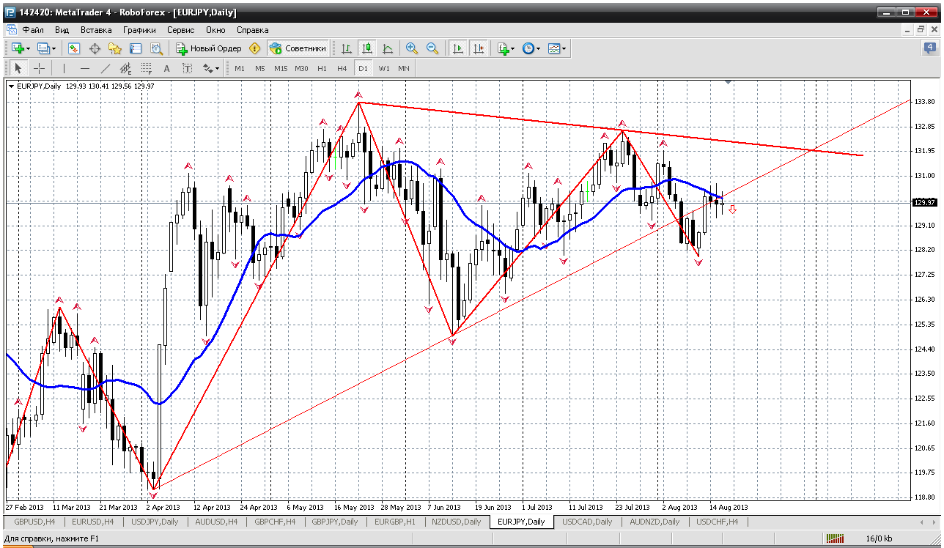Open the Вставка menu
Screen dimensions: 944x548
[x=96, y=30]
